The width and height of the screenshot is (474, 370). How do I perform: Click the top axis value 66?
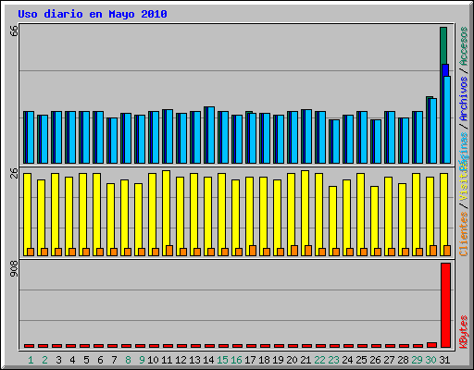(14, 31)
